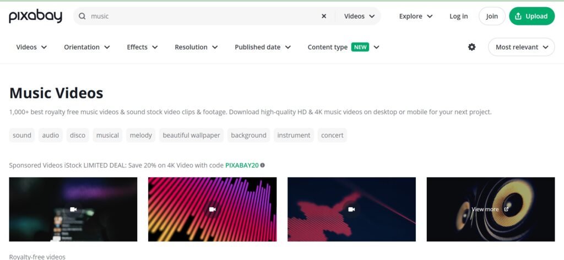Screen dimensions: 564x260
Task: Expand the Content type filter
Action: 344,47
